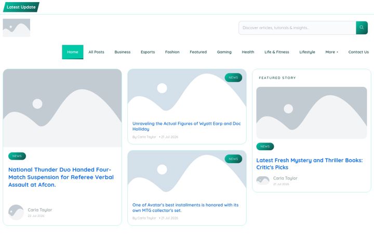374x234 pixels.
Task: Click News badge on Wyatt Earp card
Action: click(233, 77)
